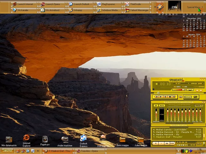Screen dimensions: 206x154
Task: Click the playlist add (+) button
Action: point(155,143)
